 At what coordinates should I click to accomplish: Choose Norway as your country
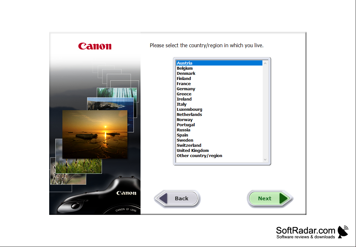[x=219, y=120]
